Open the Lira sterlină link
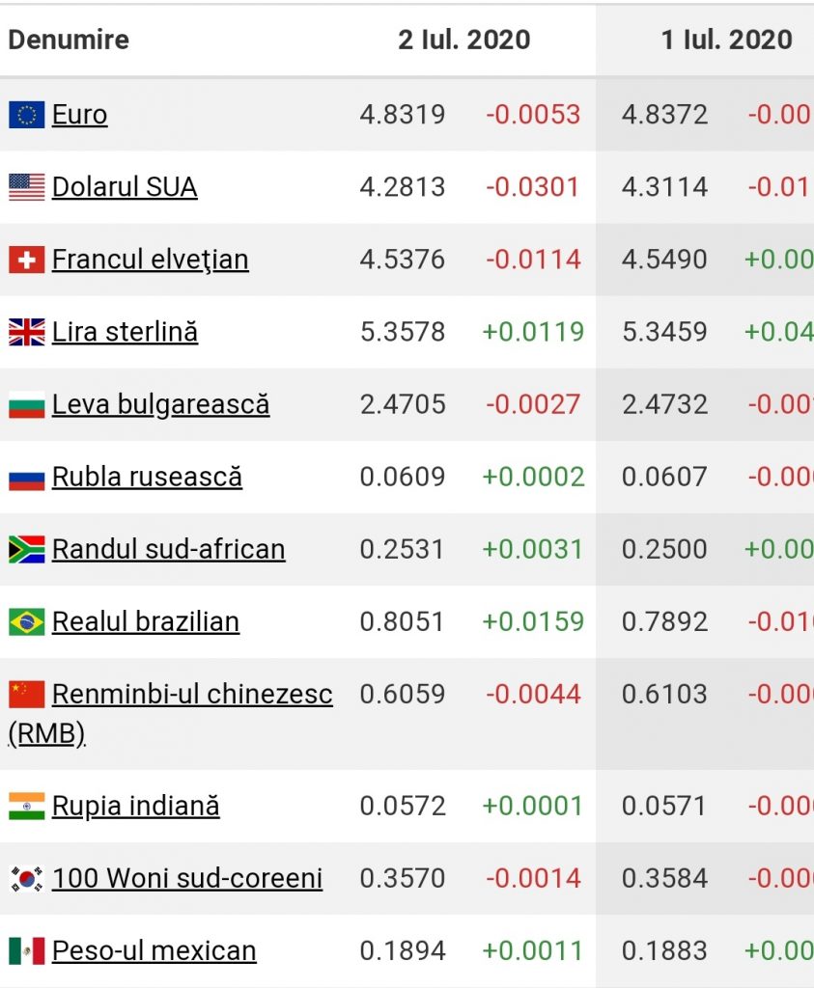This screenshot has height=988, width=814. coord(125,332)
